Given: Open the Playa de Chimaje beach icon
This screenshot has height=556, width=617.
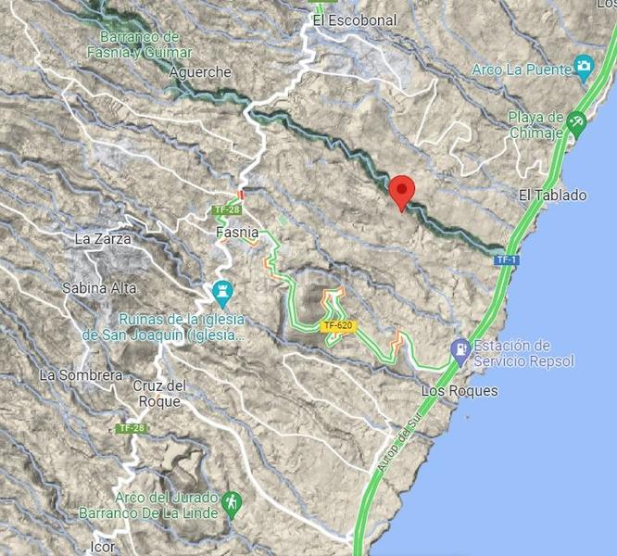Looking at the screenshot, I should point(577,124).
